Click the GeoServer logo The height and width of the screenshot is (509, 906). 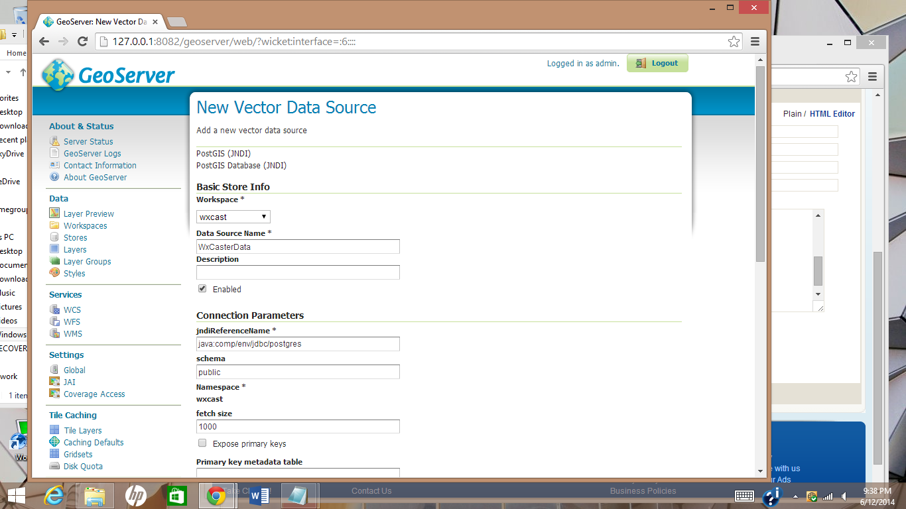108,75
